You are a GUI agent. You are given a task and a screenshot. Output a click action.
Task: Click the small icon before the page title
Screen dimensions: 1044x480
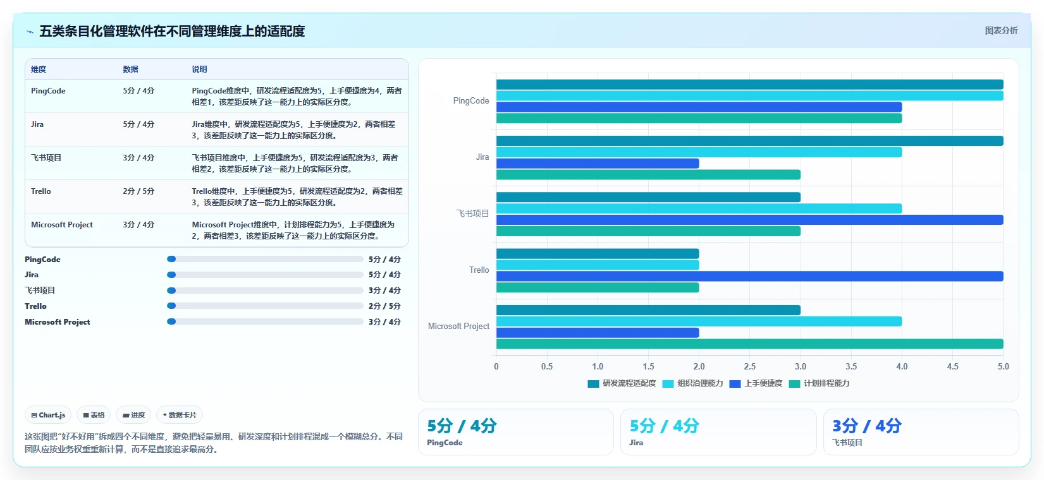pyautogui.click(x=30, y=32)
